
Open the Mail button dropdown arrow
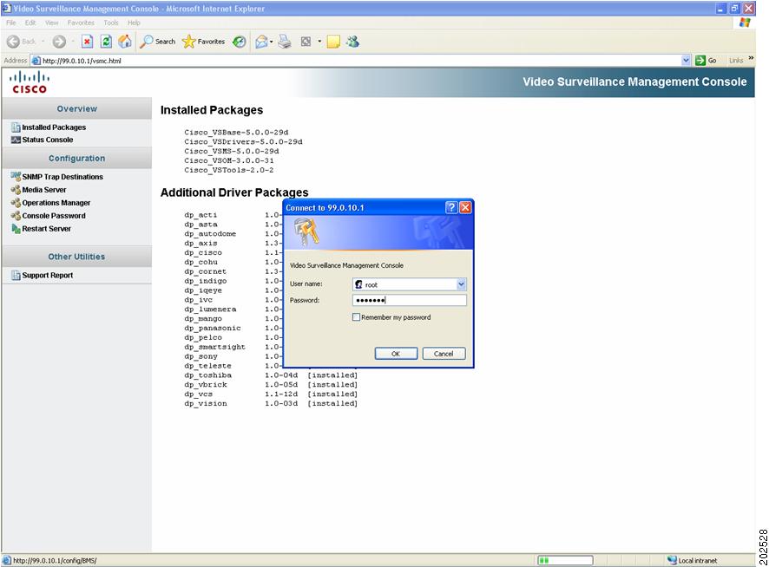(x=271, y=42)
